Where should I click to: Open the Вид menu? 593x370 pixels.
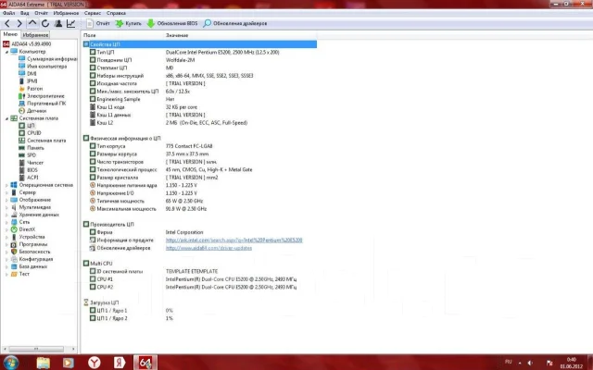tap(25, 13)
